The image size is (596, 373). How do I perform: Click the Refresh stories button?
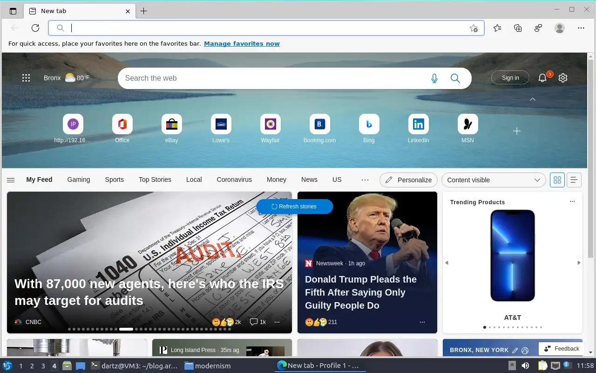294,207
